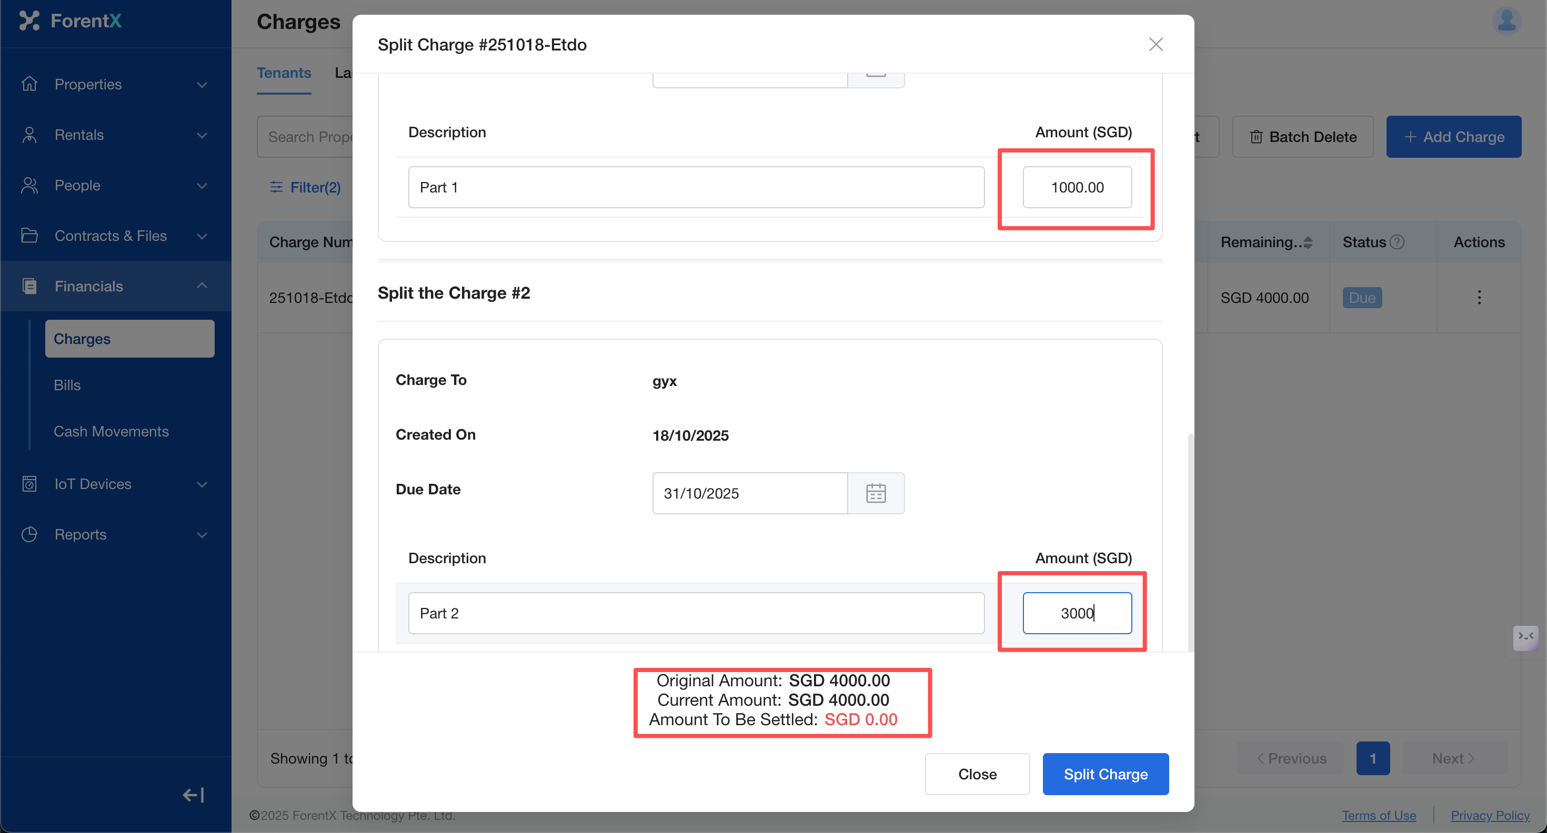Click the ForentX logo
Screen dimensions: 1547x833
[x=71, y=21]
